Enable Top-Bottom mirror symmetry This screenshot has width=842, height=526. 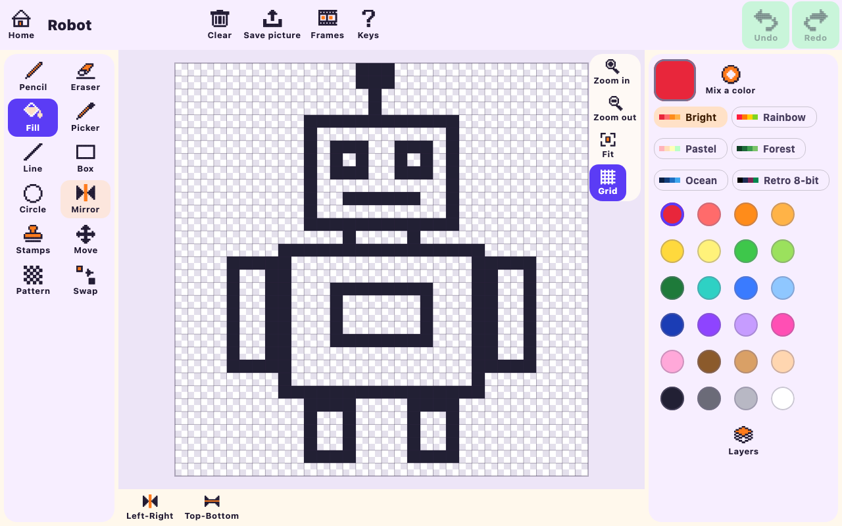coord(212,507)
